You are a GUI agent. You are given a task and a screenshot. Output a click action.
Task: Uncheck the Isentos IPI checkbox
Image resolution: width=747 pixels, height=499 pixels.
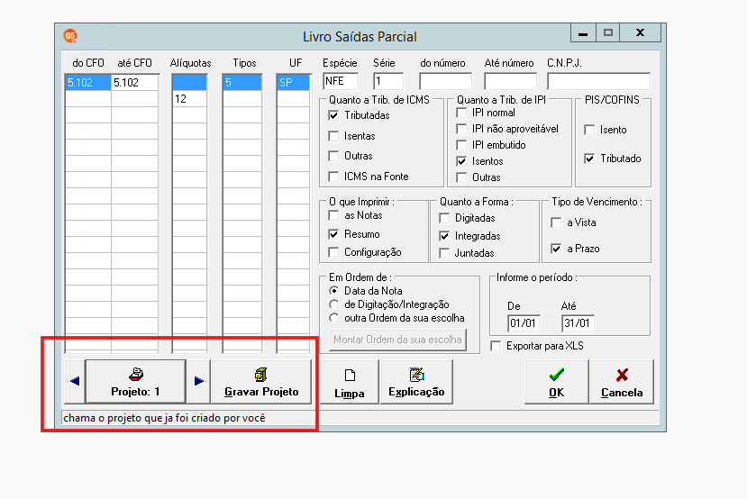(x=461, y=161)
